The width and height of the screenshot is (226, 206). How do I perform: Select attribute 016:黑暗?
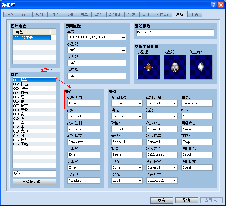[x=34, y=144]
